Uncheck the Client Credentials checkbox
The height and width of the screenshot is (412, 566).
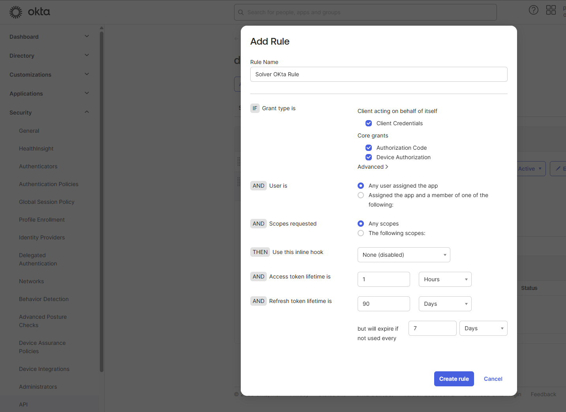[369, 123]
